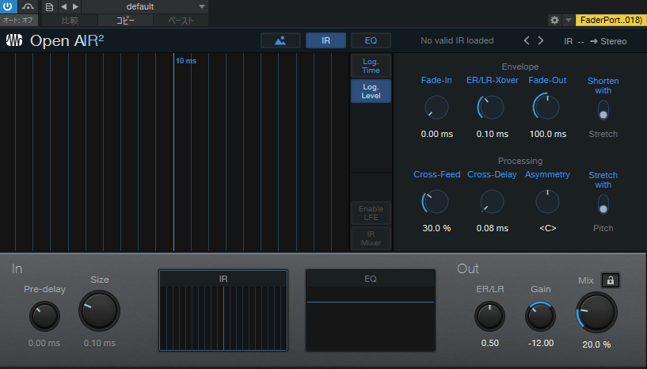
Task: Toggle the Log. Level button
Action: click(371, 91)
